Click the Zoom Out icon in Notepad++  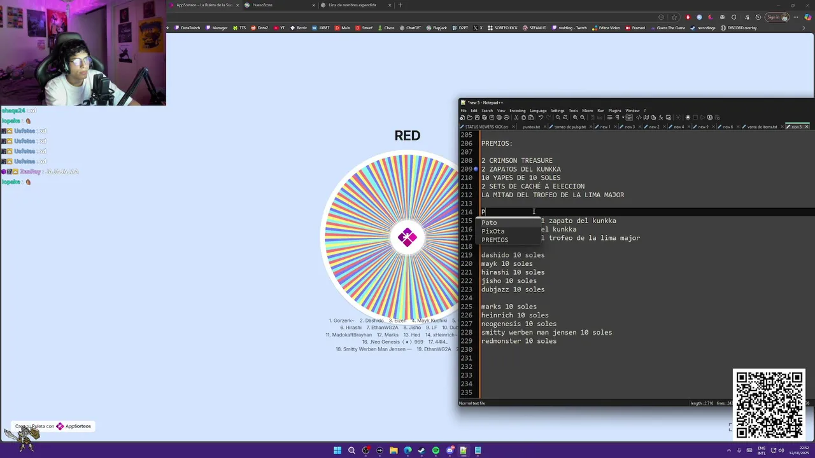[583, 117]
